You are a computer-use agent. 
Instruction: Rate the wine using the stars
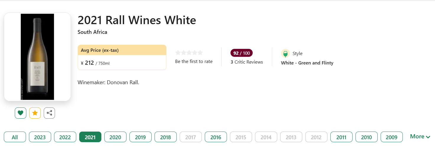pyautogui.click(x=189, y=53)
